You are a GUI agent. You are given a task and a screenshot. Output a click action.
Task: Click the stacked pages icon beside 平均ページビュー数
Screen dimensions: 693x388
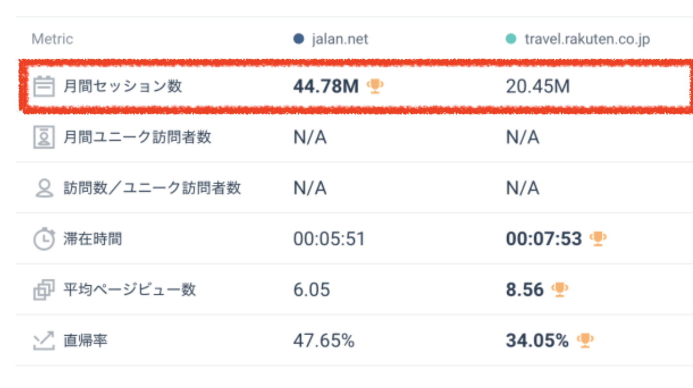point(44,290)
